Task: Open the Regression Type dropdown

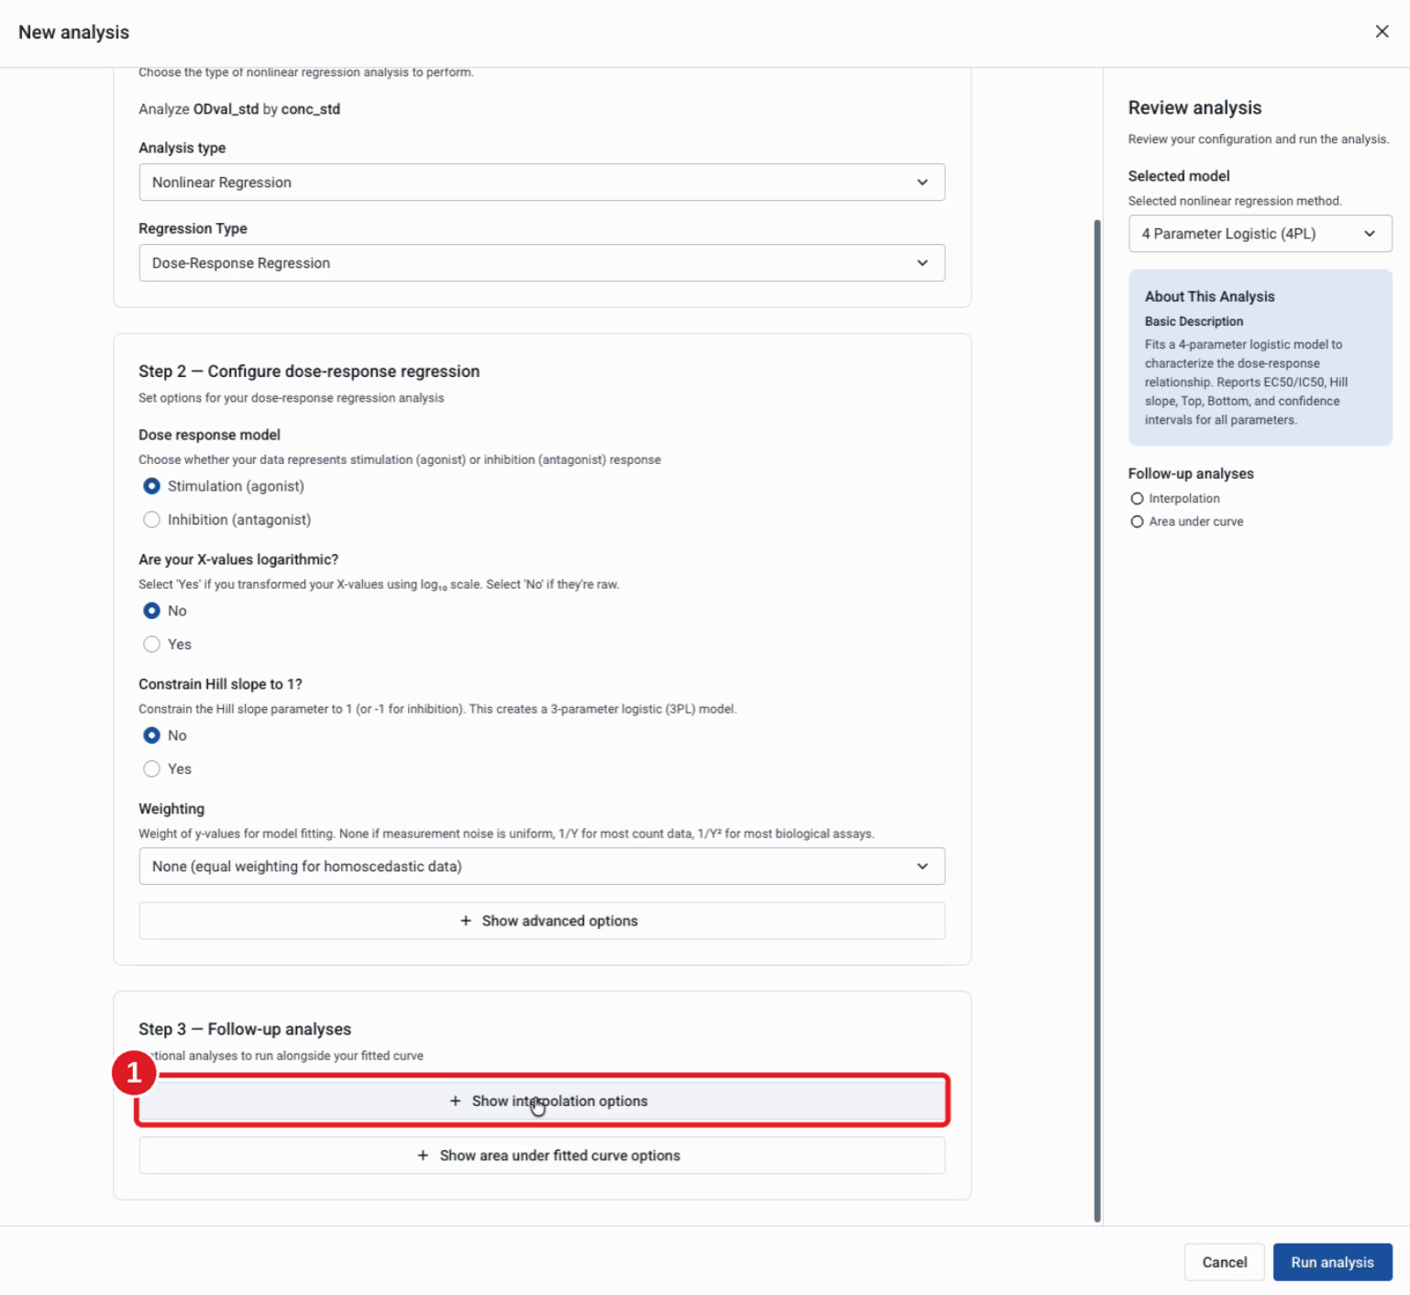Action: click(x=542, y=263)
